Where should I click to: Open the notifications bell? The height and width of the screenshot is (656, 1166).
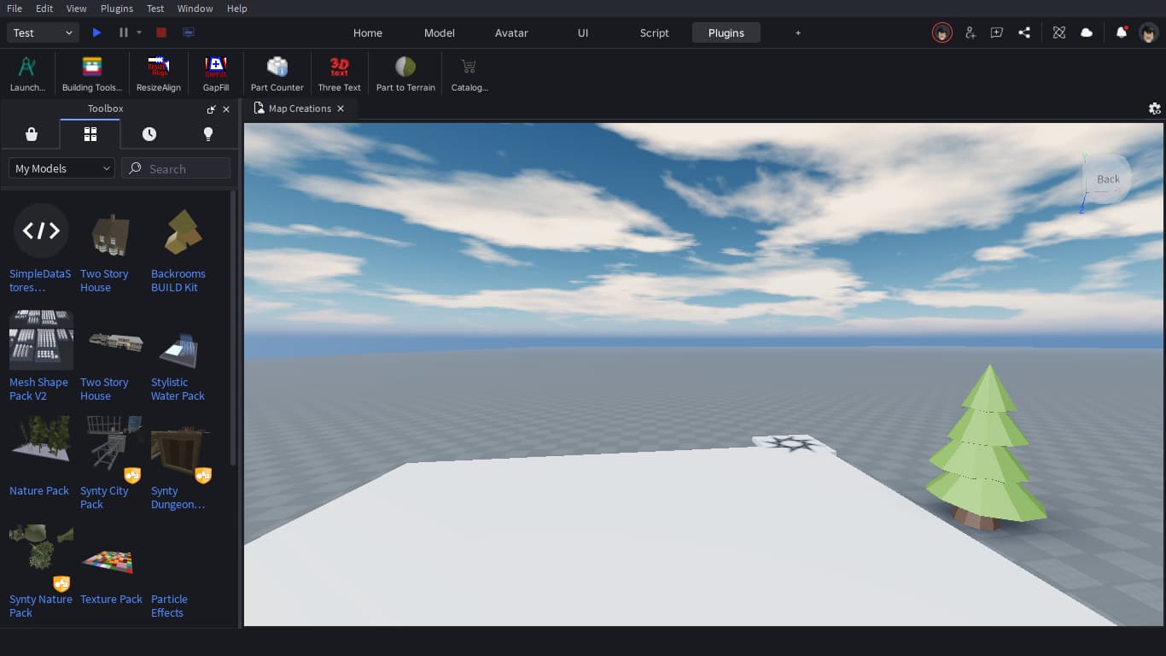click(1122, 32)
